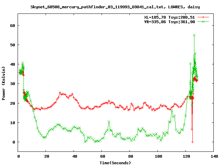Image resolution: width=221 pixels, height=166 pixels.
Task: Click the red line sample in legend
Action: 203,17
